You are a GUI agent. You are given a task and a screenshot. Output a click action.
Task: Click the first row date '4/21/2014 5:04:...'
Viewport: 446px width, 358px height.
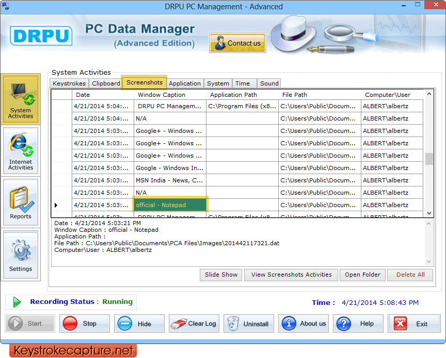103,106
